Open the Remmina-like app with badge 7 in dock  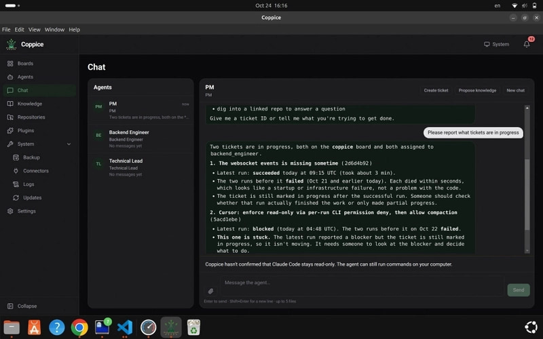pos(102,327)
